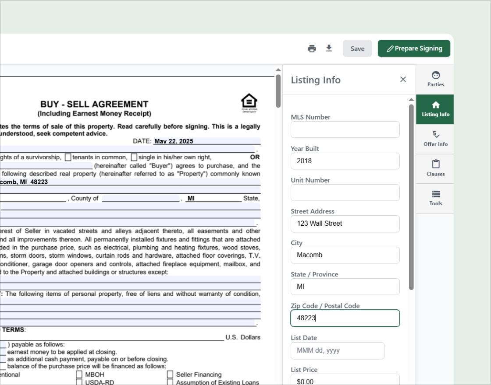
Task: Click the City field showing Macomb
Action: [345, 255]
